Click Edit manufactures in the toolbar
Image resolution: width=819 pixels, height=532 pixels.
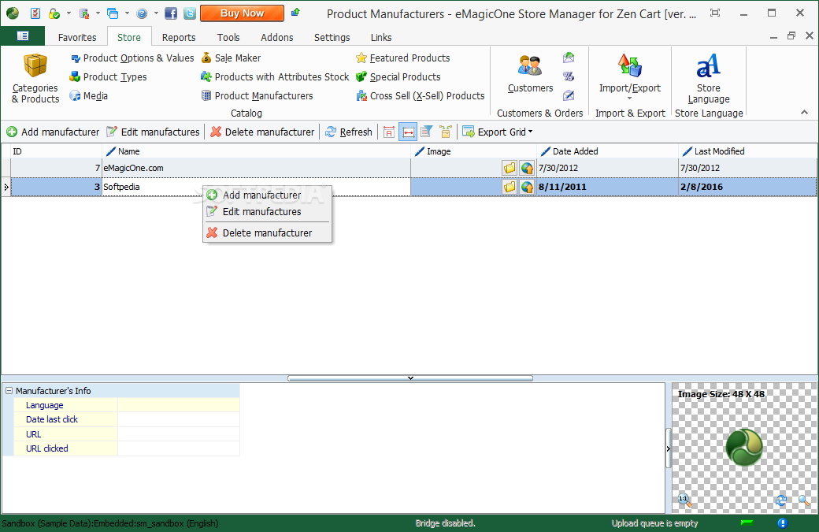point(153,132)
